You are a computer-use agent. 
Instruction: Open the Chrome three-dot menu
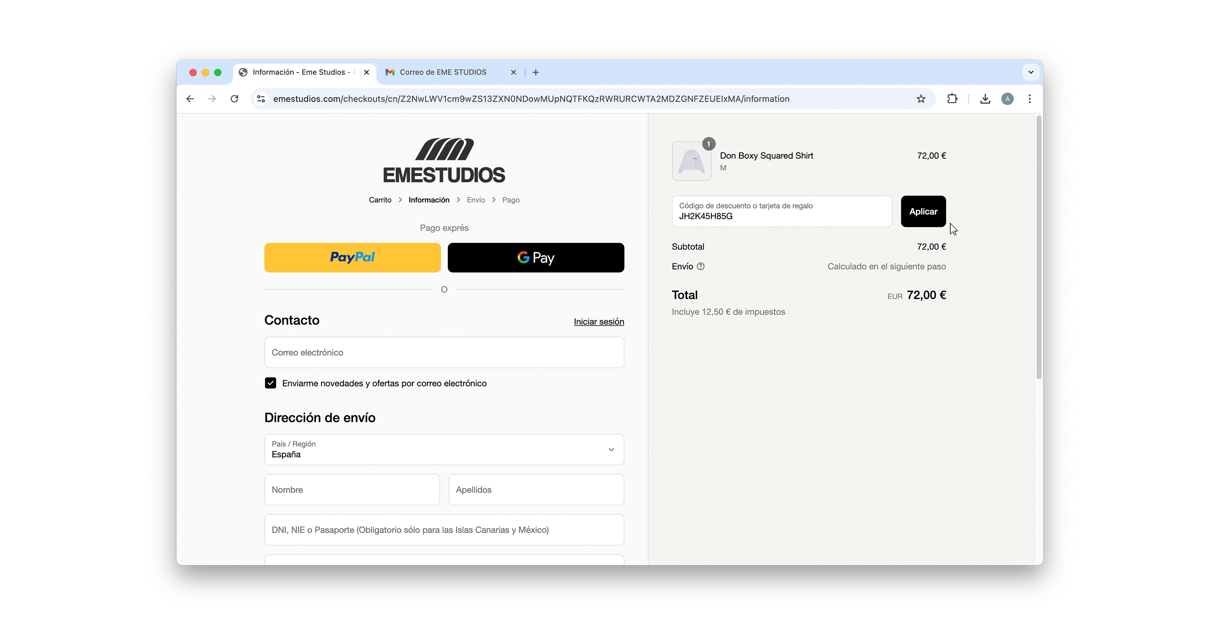point(1029,99)
